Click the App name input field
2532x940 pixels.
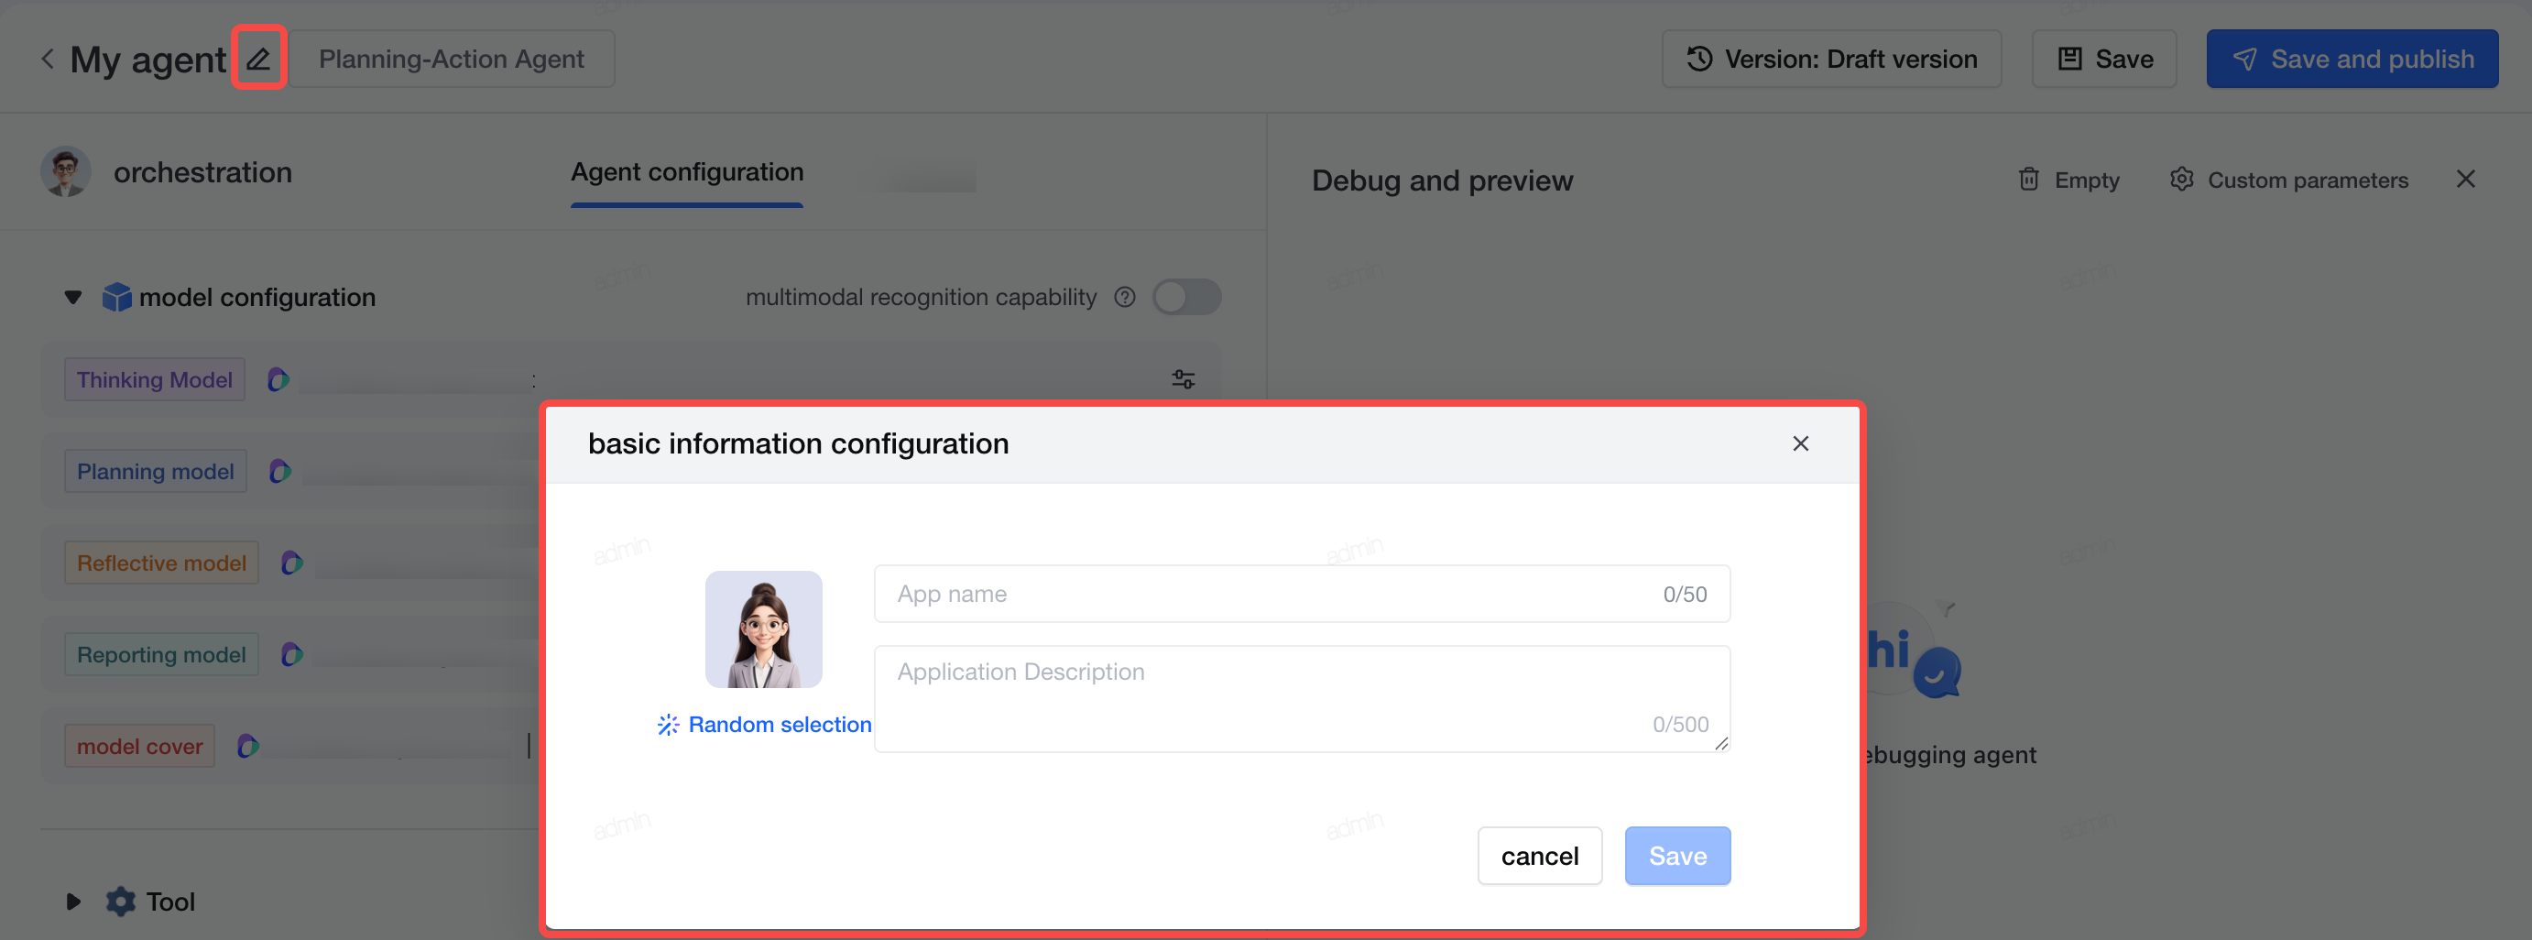1302,594
